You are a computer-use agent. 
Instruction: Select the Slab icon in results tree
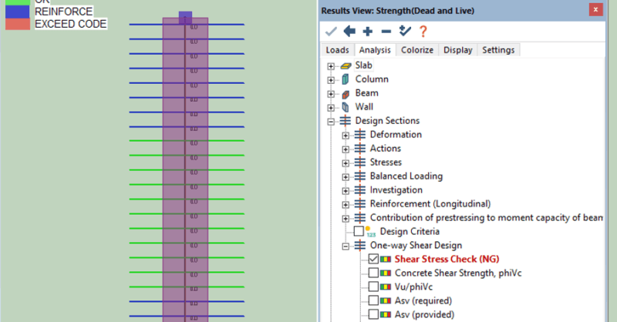tap(345, 65)
